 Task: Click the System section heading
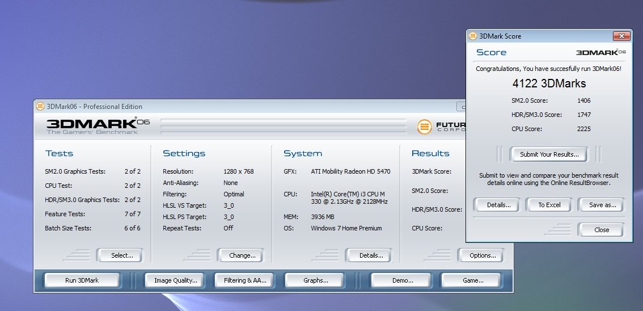tap(303, 153)
